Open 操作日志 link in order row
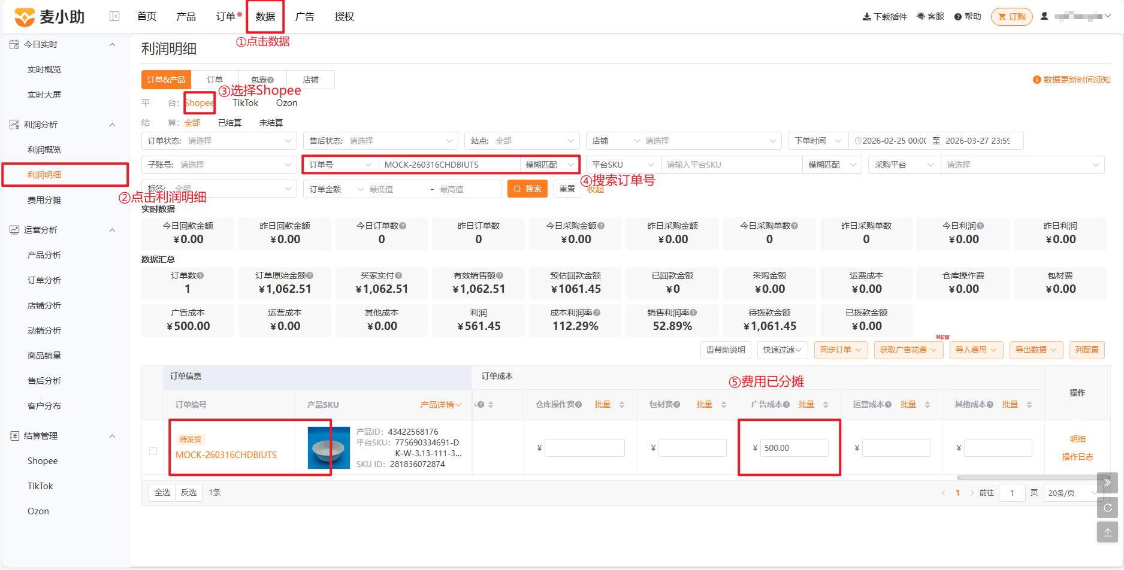The image size is (1124, 570). 1077,457
